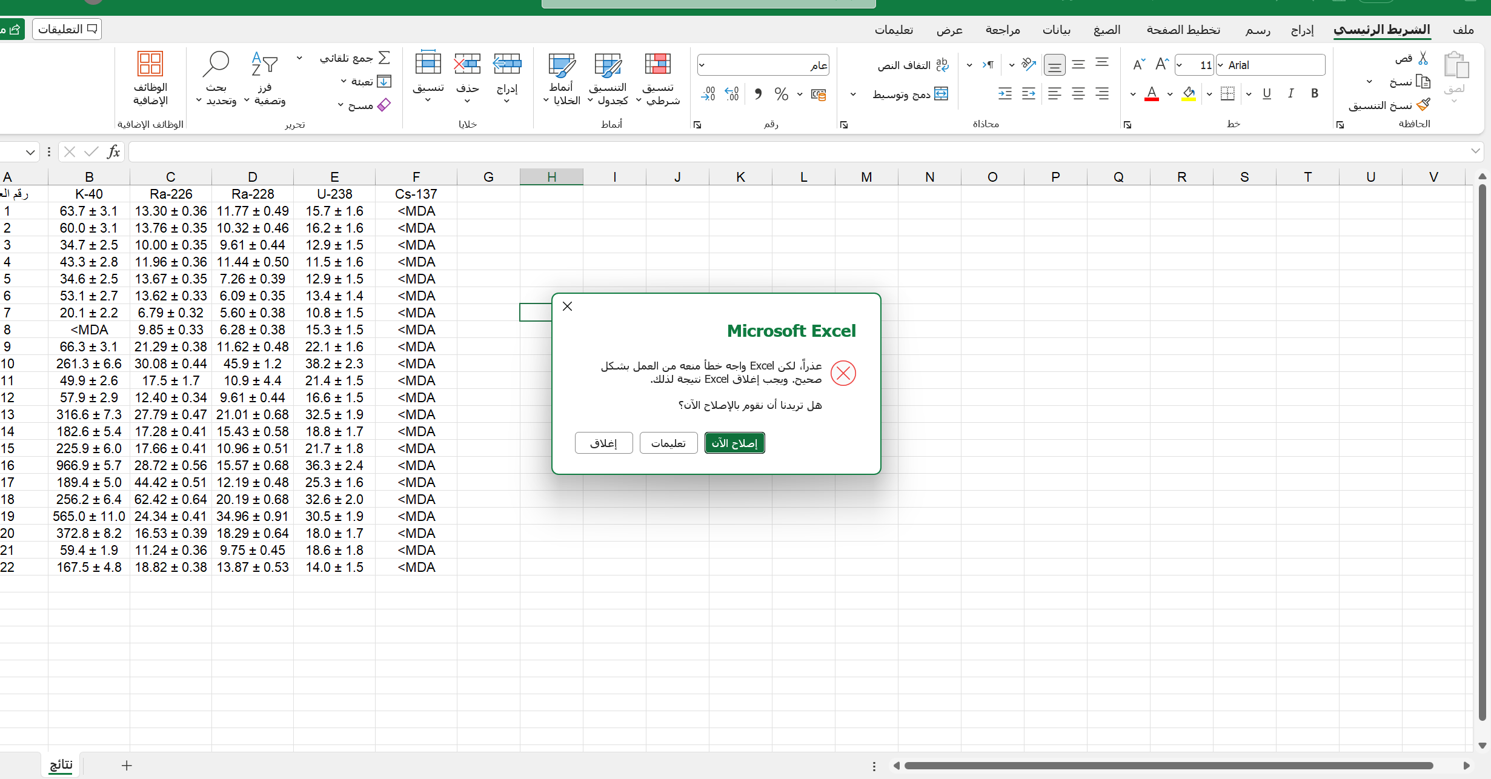1491x779 pixels.
Task: Click the borders grid icon
Action: 1227,93
